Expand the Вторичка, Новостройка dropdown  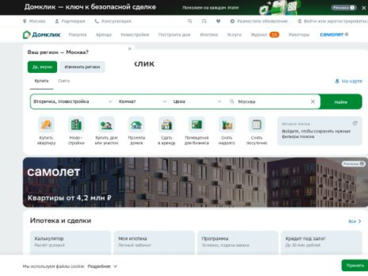73,102
